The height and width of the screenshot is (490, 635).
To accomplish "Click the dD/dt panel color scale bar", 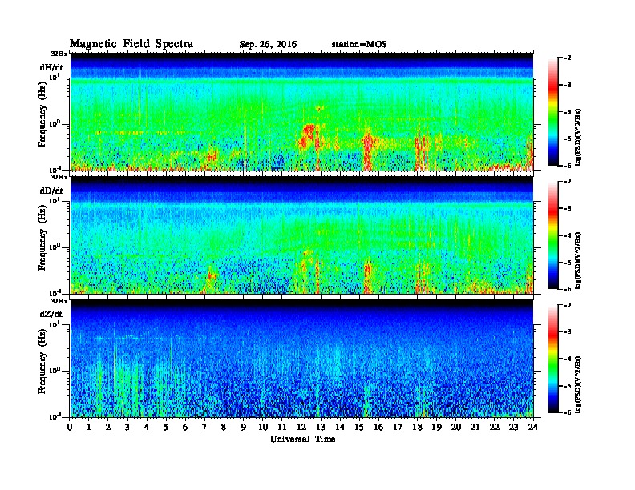I will [x=553, y=235].
